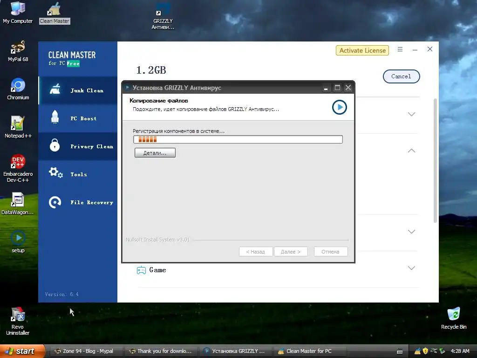The height and width of the screenshot is (358, 477).
Task: Switch to the Clean Master for PC taskbar item
Action: [310, 351]
